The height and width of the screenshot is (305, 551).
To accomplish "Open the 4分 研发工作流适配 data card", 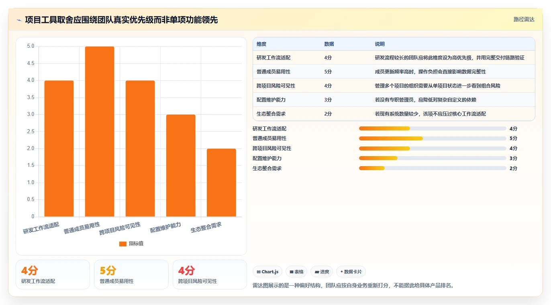I will coord(53,274).
